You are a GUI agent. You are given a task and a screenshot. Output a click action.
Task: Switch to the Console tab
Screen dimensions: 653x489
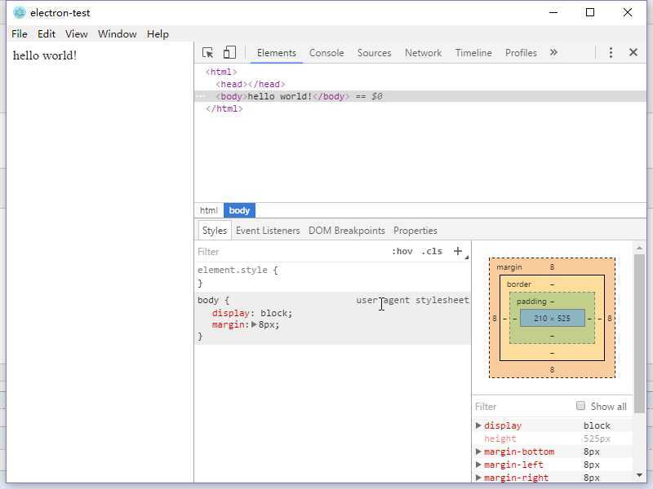(x=326, y=53)
